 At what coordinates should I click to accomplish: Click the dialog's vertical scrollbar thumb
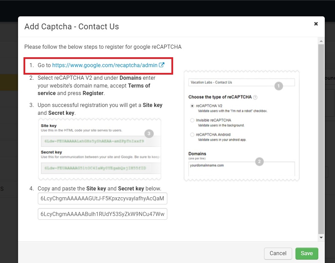pos(321,136)
